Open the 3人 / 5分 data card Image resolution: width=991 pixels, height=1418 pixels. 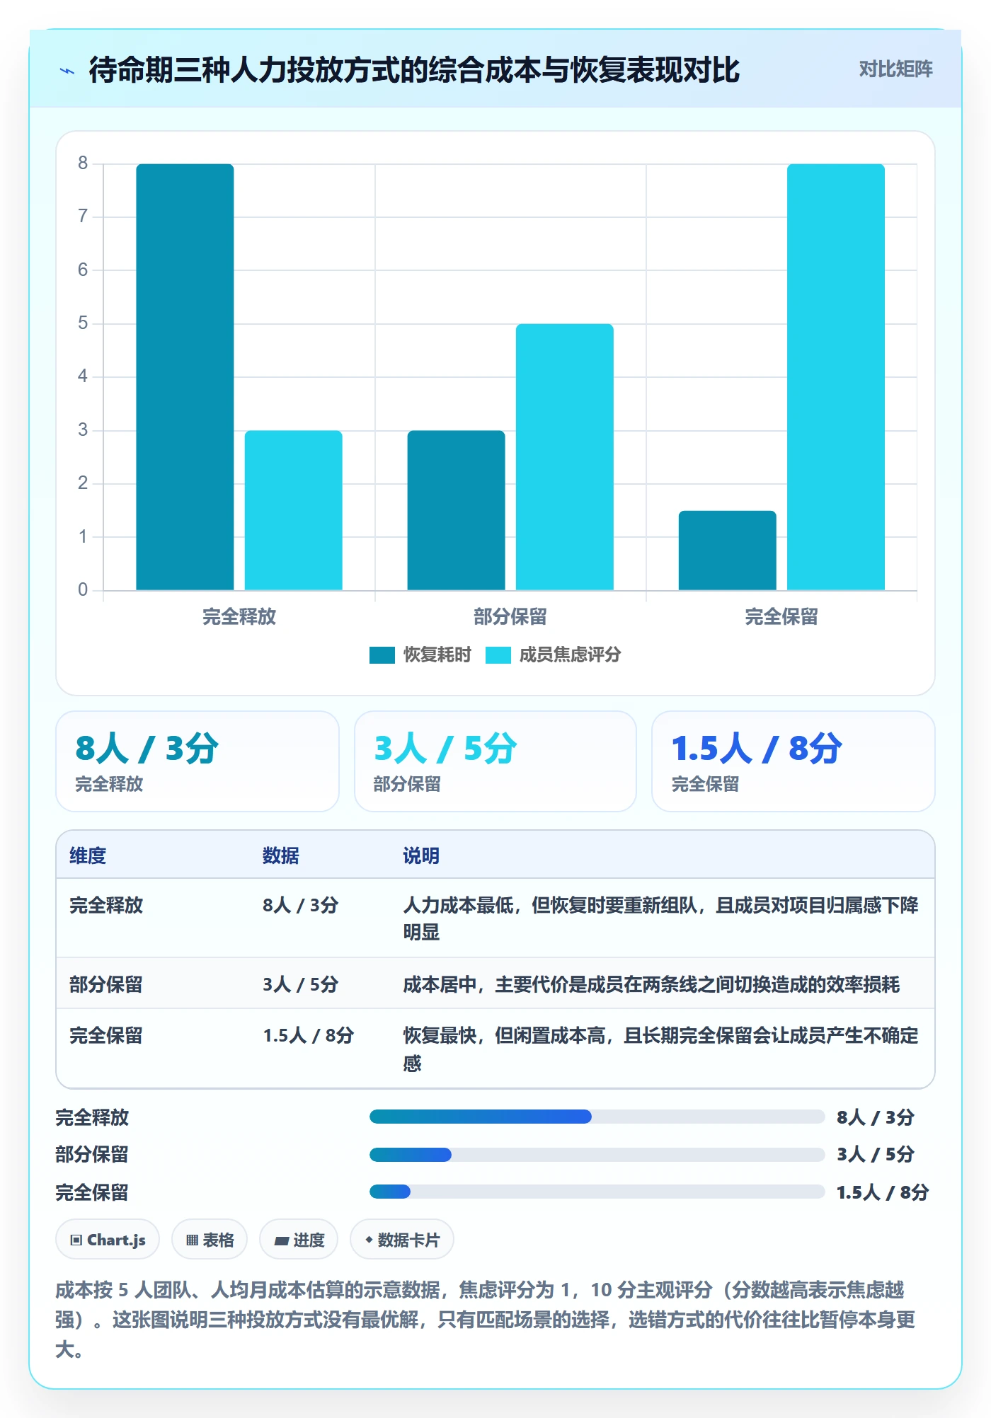pos(495,761)
